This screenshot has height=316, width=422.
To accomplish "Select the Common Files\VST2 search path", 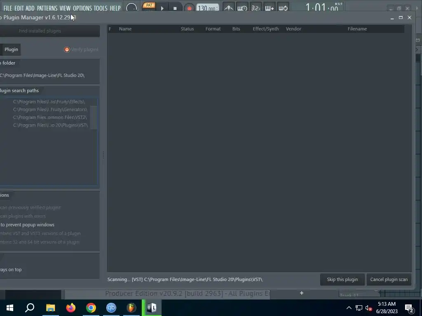I will (50, 117).
